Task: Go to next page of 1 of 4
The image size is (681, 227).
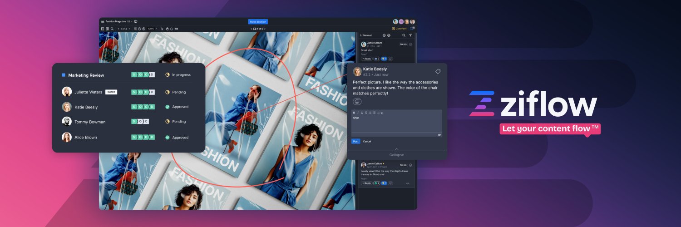Action: tap(129, 29)
